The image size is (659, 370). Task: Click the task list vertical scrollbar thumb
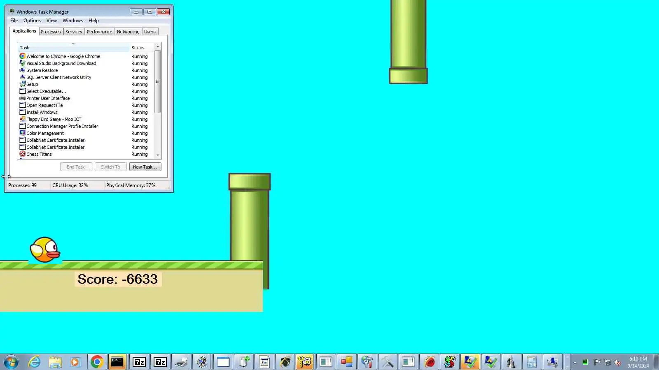158,81
